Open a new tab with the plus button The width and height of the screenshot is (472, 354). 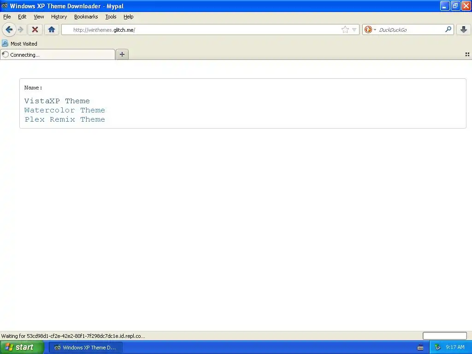point(122,54)
